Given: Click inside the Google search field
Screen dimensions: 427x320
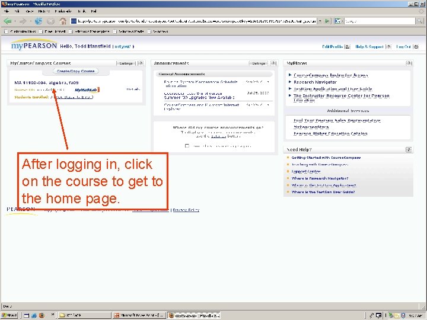Looking at the screenshot, I should [x=380, y=21].
